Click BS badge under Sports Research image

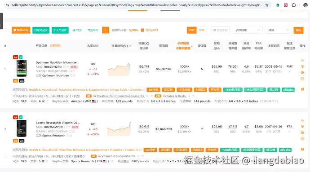[15, 141]
